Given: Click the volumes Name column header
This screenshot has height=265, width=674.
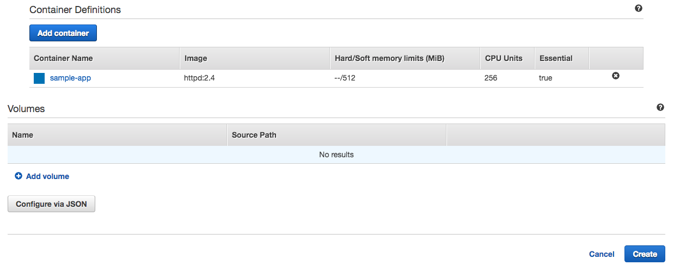Looking at the screenshot, I should 22,135.
